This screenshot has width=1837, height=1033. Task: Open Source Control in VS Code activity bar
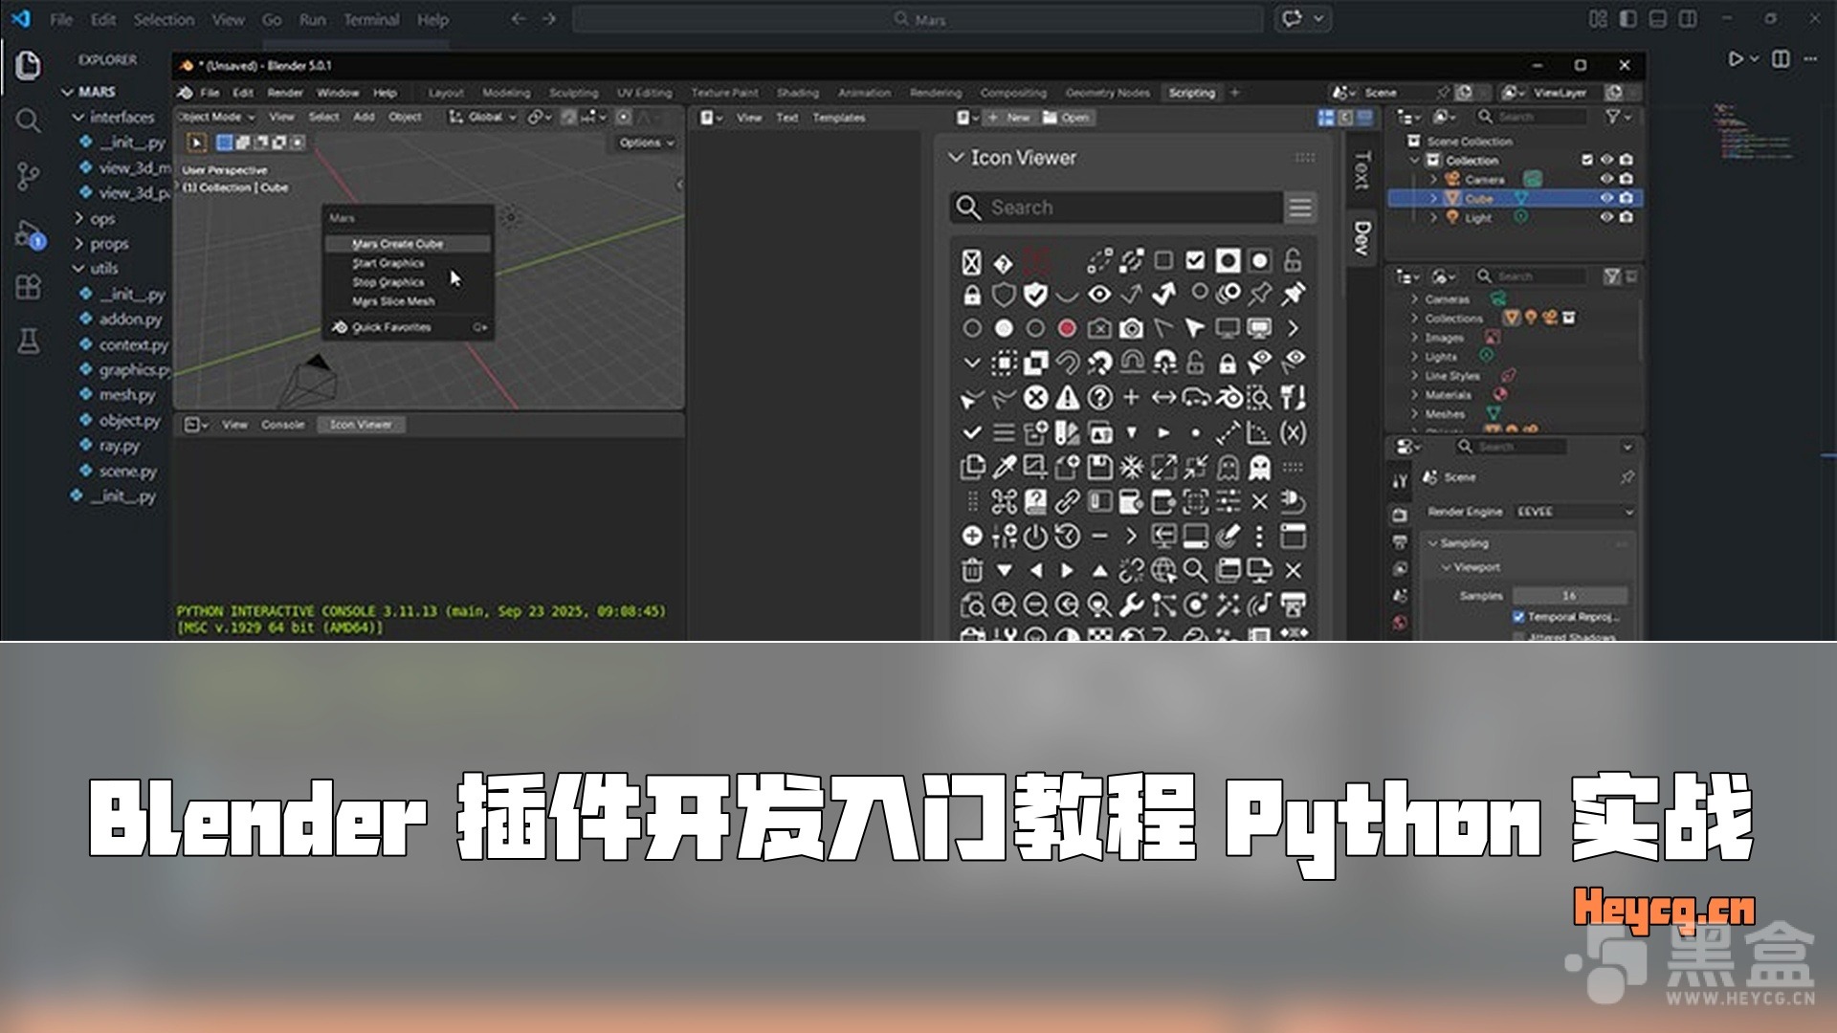(28, 176)
